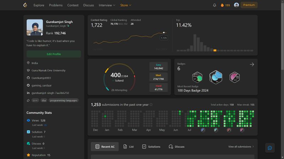Viewport: 284px width, 159px height.
Task: Click the solved problems progress ring
Action: pyautogui.click(x=119, y=77)
